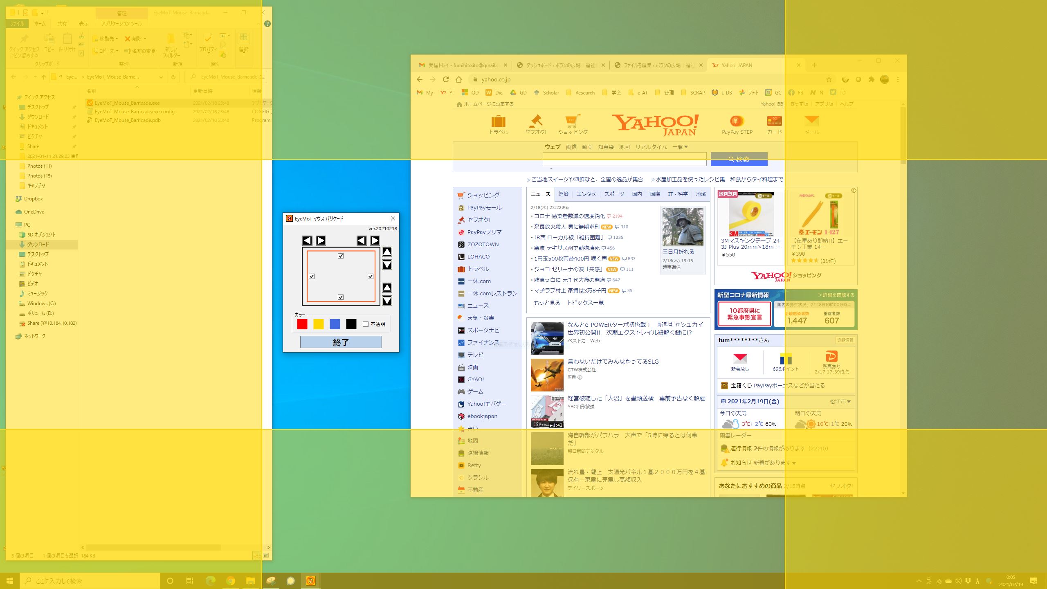The image size is (1047, 589).
Task: Open a new Chrome tab with plus button
Action: (x=814, y=65)
